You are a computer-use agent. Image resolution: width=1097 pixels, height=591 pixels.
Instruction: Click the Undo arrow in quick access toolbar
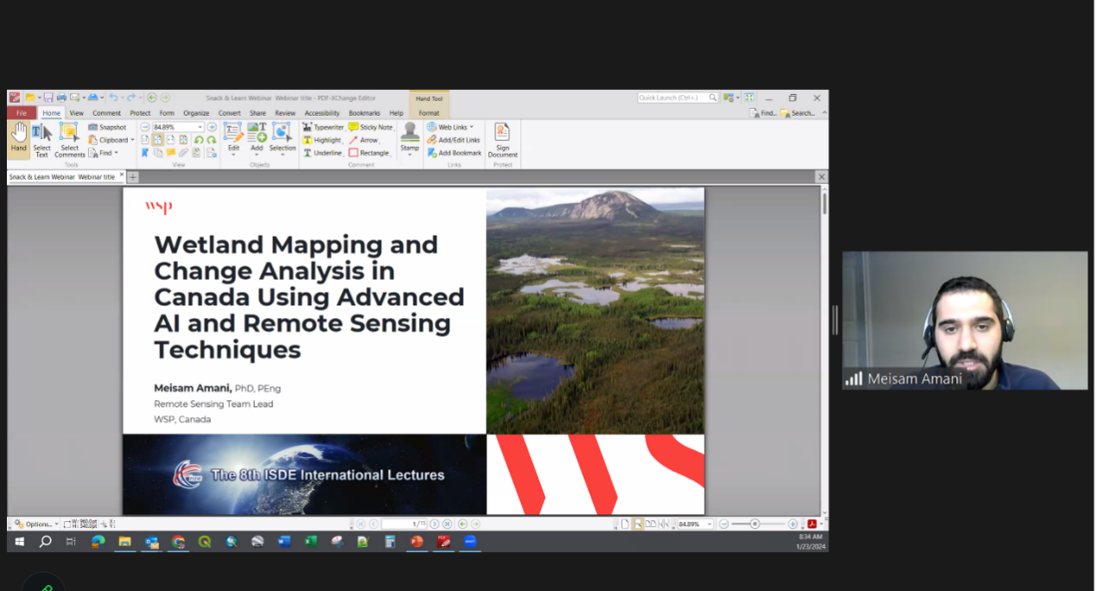(x=113, y=98)
